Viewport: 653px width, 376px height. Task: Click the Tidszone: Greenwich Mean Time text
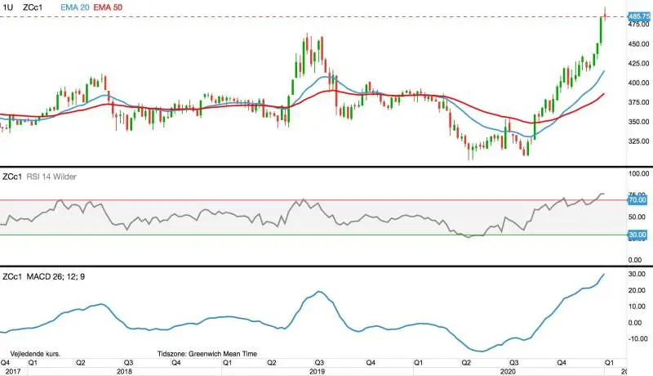(x=207, y=354)
